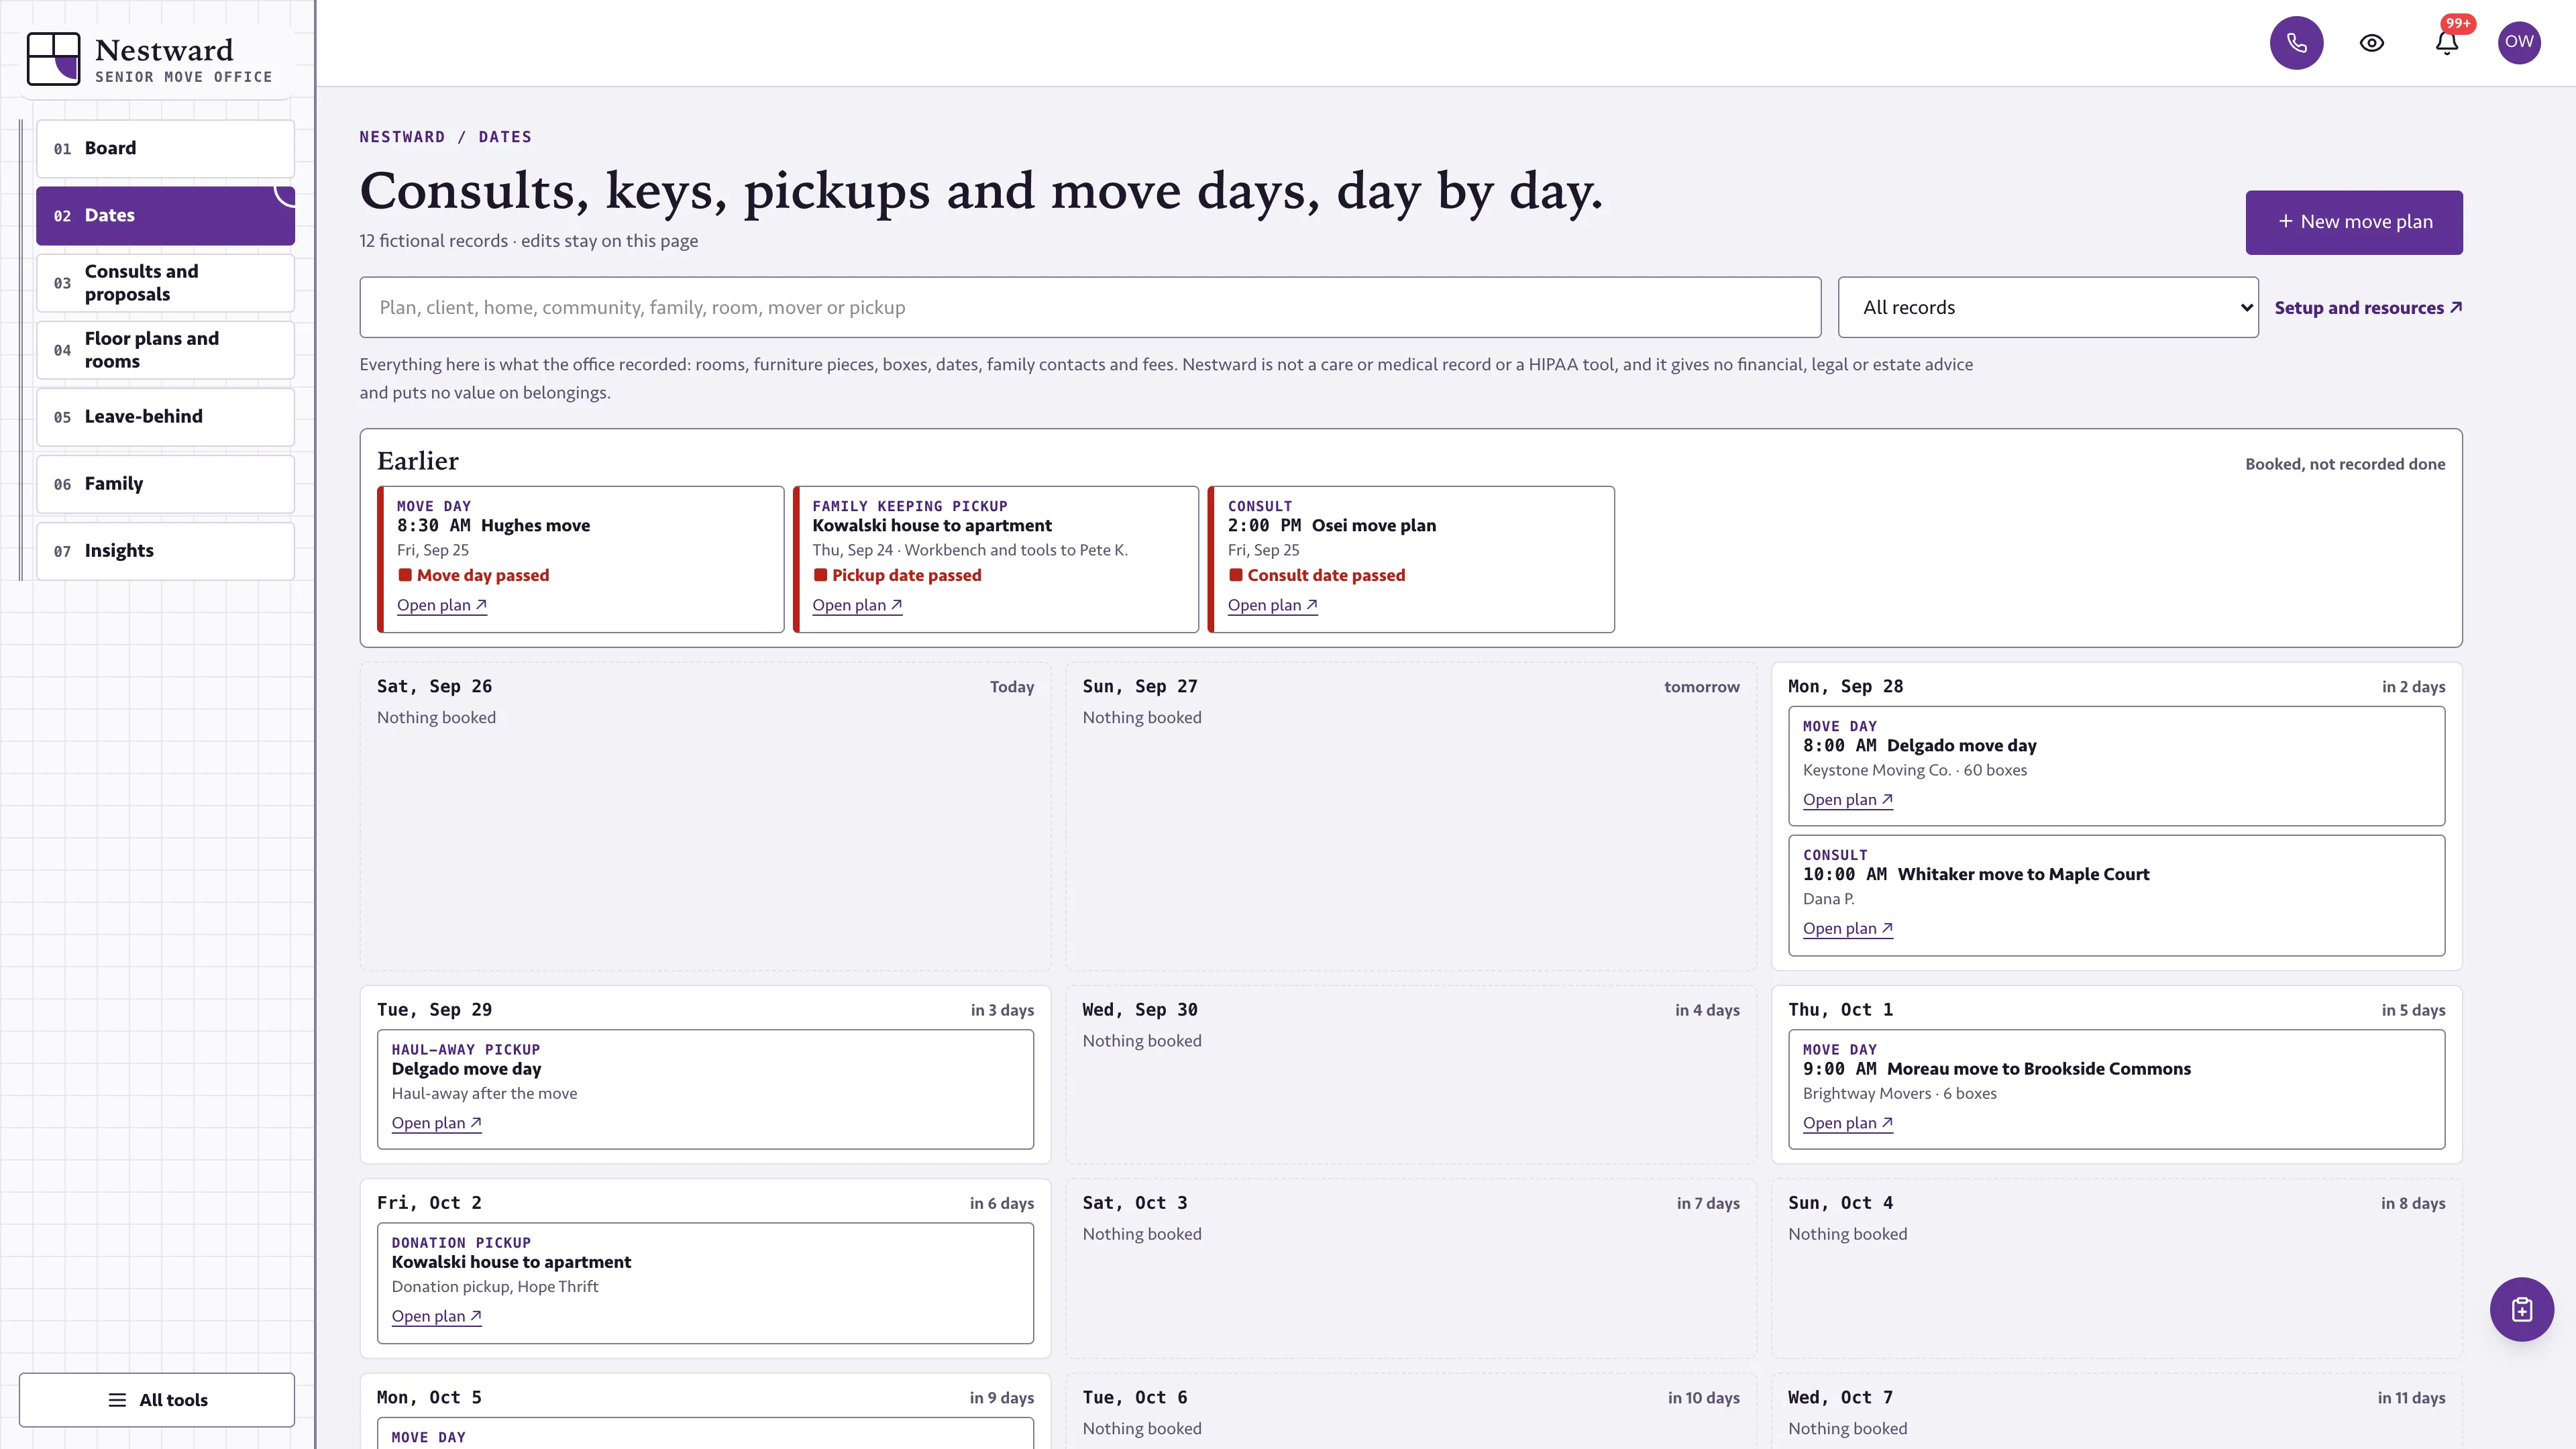
Task: Open the Family nav item
Action: [165, 484]
